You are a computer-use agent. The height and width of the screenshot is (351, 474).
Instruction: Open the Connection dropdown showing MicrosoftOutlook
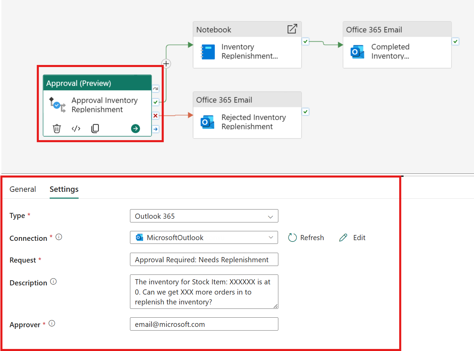pos(204,237)
